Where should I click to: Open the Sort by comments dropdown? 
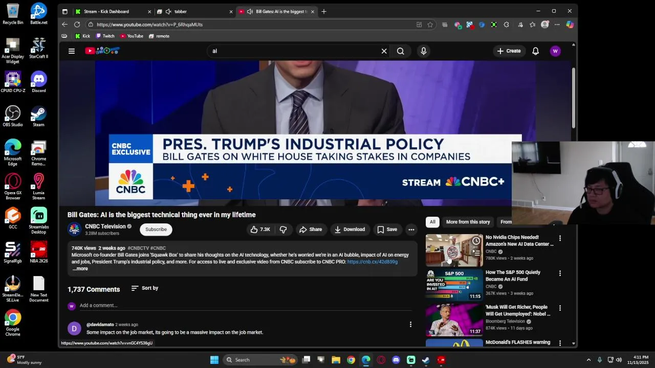click(145, 288)
